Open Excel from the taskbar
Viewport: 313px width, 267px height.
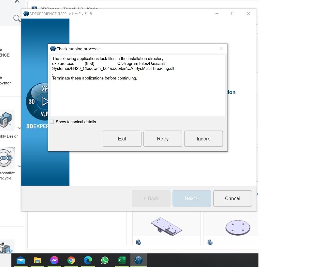pyautogui.click(x=122, y=260)
